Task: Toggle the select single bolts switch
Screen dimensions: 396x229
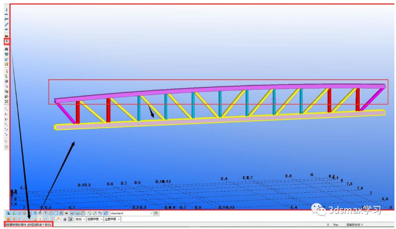Action: [x=67, y=213]
